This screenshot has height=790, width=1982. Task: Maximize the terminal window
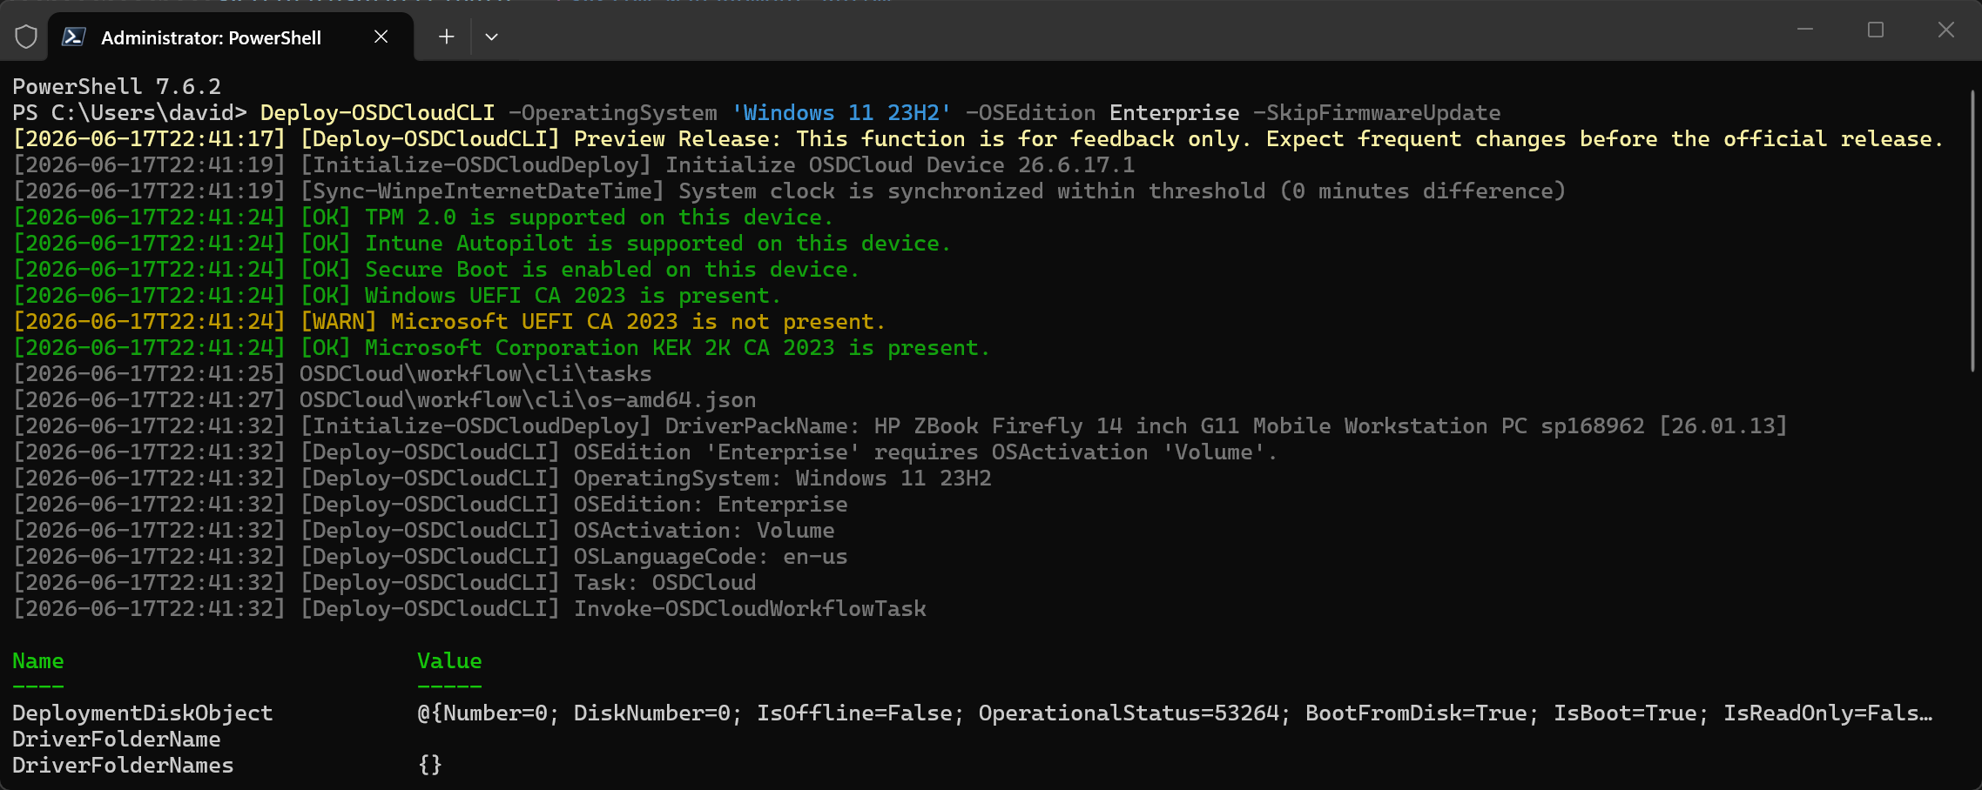[x=1876, y=30]
